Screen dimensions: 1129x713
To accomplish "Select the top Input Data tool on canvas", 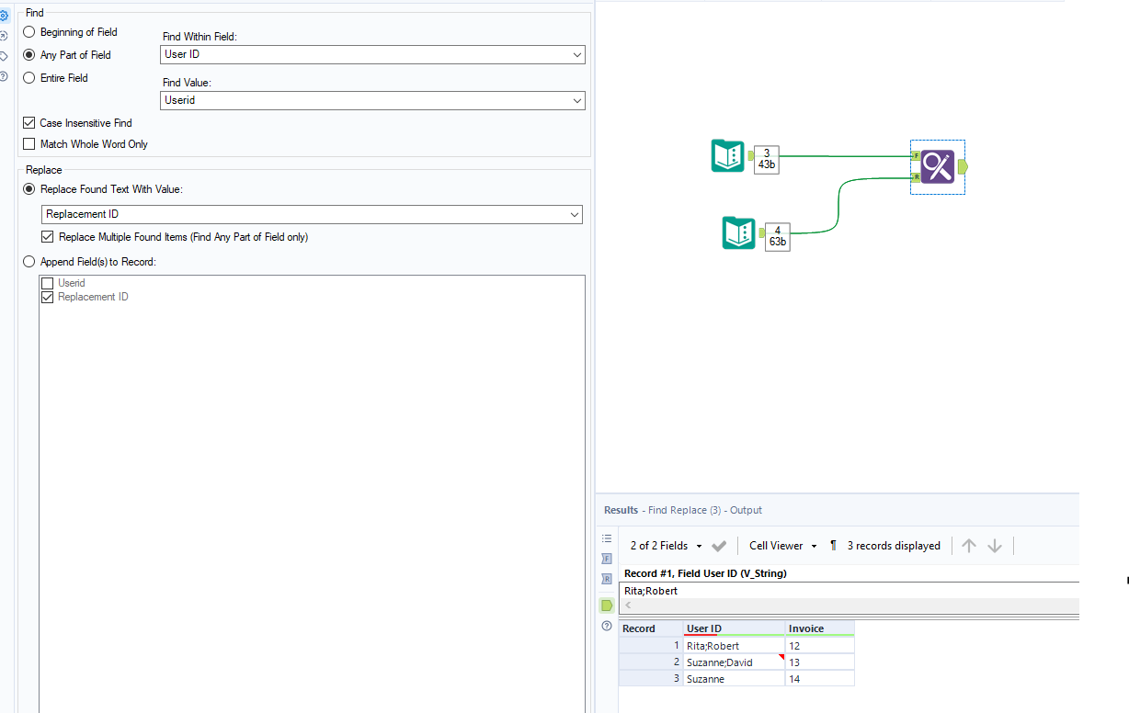I will 727,155.
